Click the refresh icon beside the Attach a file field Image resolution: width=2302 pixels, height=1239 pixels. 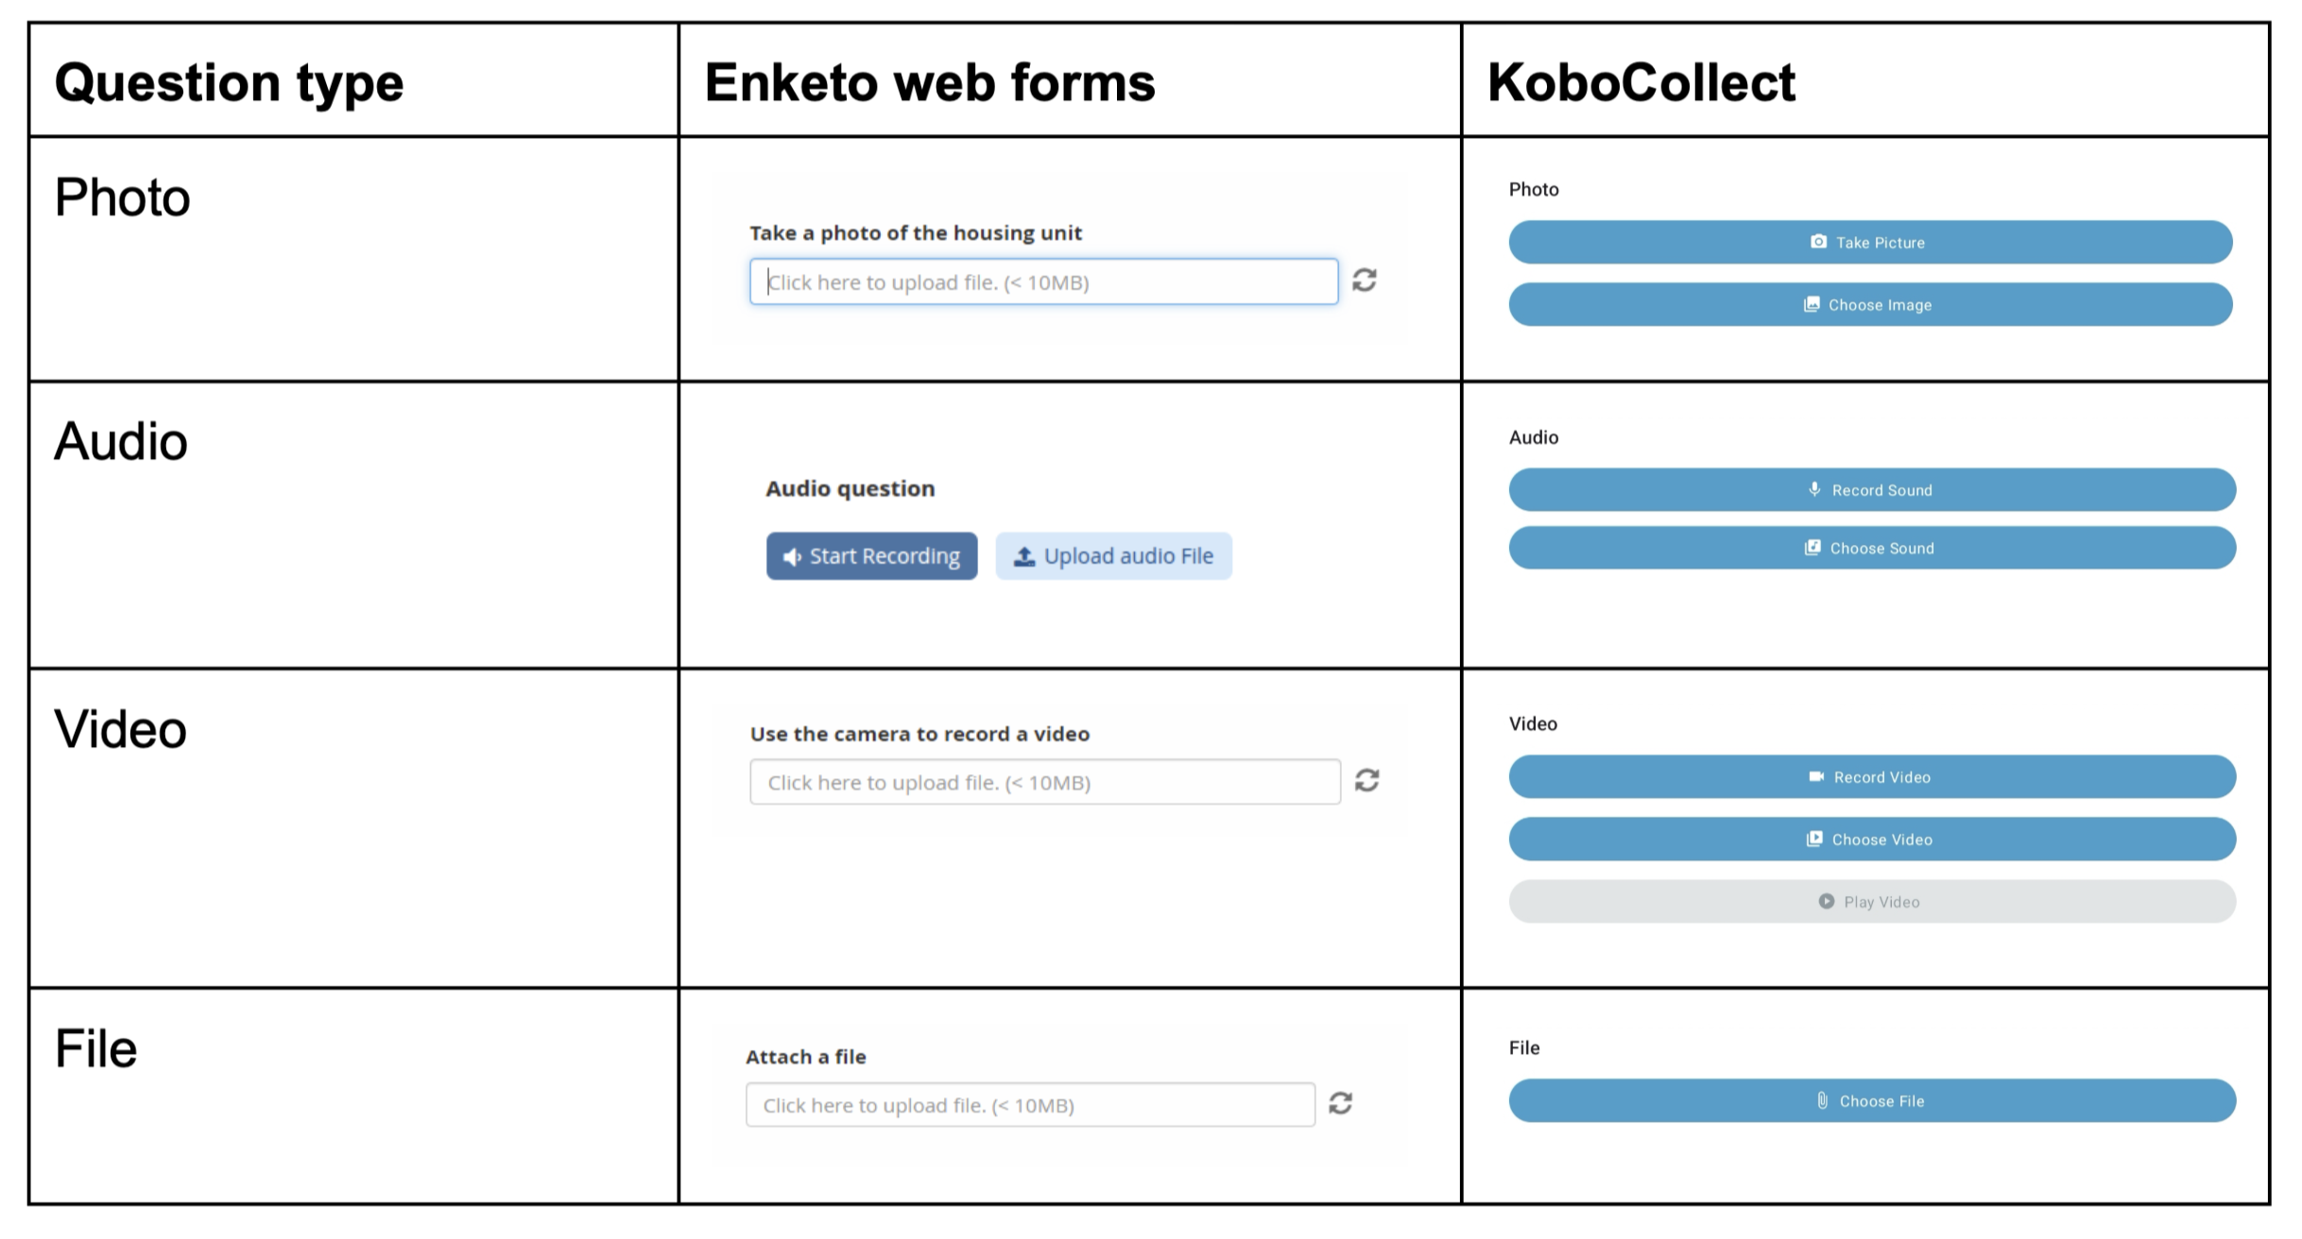tap(1340, 1103)
